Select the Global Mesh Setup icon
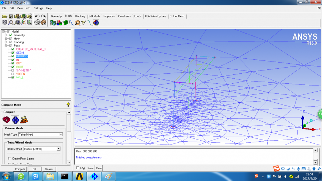The width and height of the screenshot is (322, 181). 53,23
